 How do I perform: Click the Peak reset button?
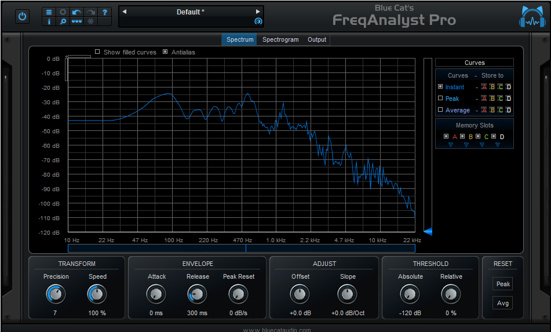pos(503,284)
